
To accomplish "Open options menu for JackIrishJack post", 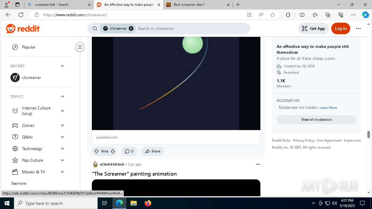I will coord(257,164).
